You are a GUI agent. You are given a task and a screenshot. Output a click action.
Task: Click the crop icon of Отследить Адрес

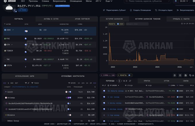156,10
